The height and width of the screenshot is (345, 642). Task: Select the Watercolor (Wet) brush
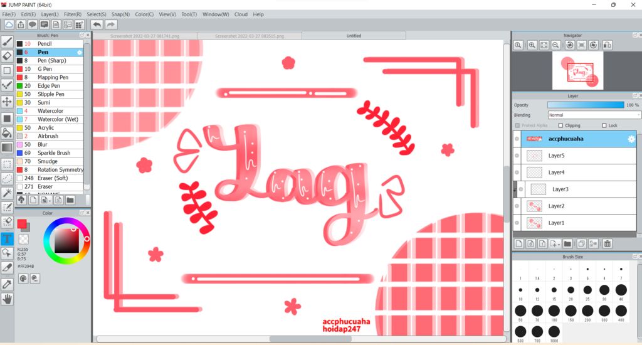50,119
